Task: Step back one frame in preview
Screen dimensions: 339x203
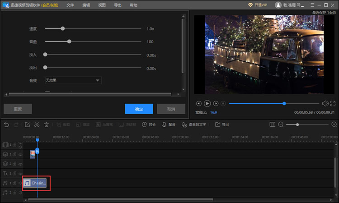Action: 199,104
